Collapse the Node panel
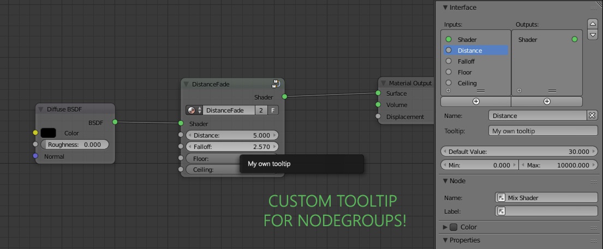 click(x=445, y=181)
